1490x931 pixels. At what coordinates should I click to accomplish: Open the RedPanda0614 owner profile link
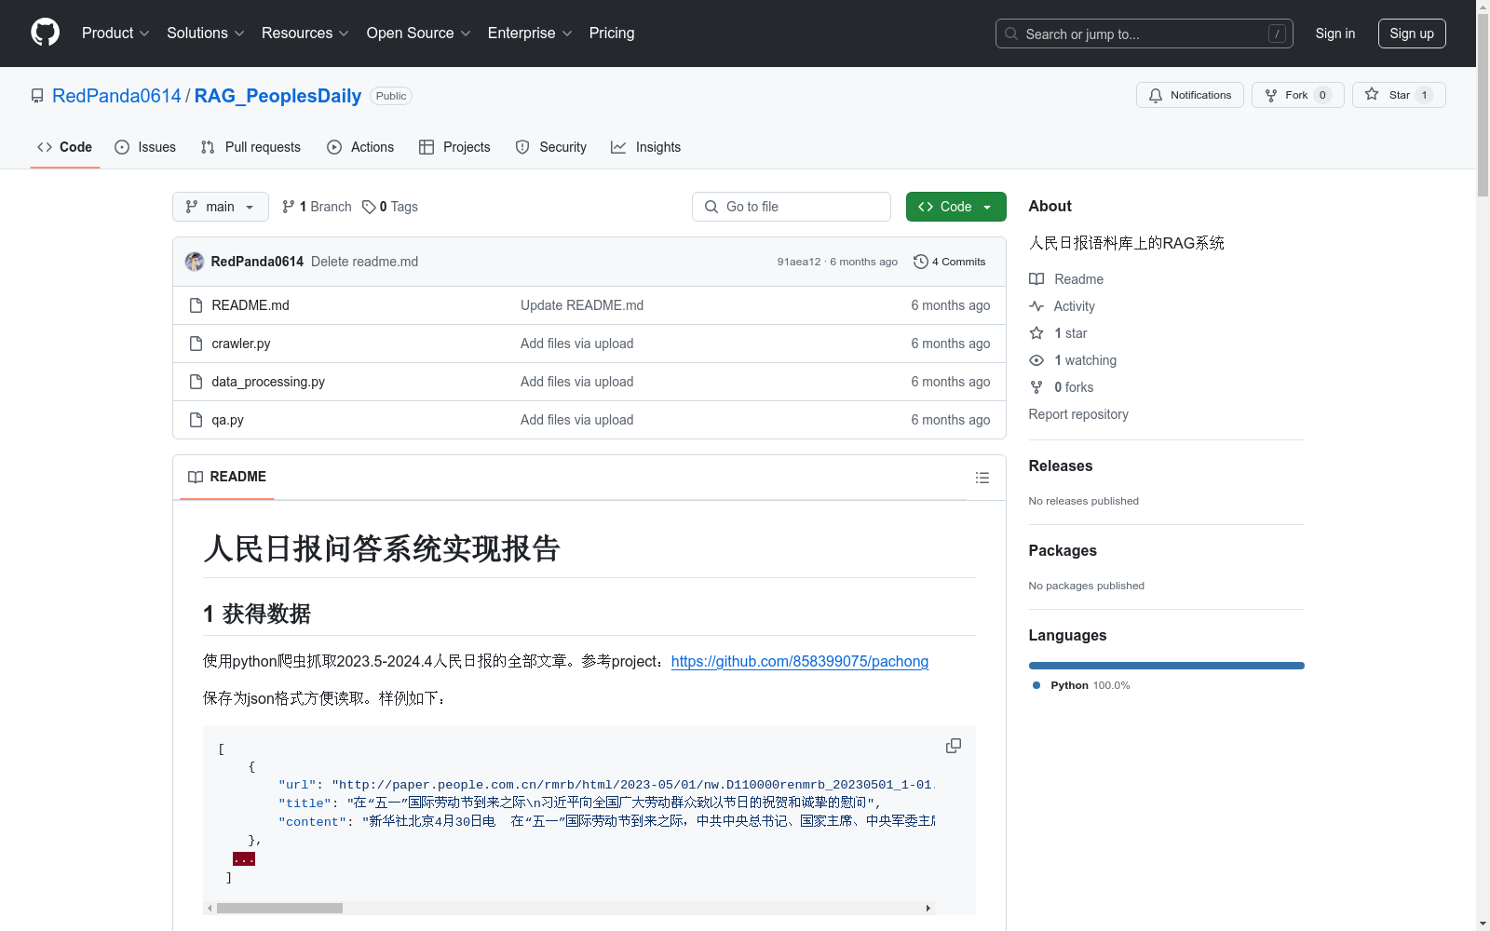pyautogui.click(x=116, y=96)
